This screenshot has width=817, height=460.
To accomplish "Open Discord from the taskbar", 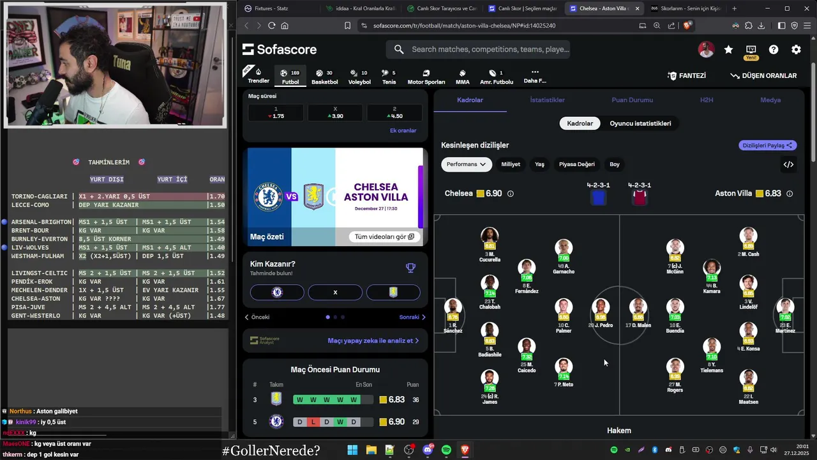I will [427, 450].
